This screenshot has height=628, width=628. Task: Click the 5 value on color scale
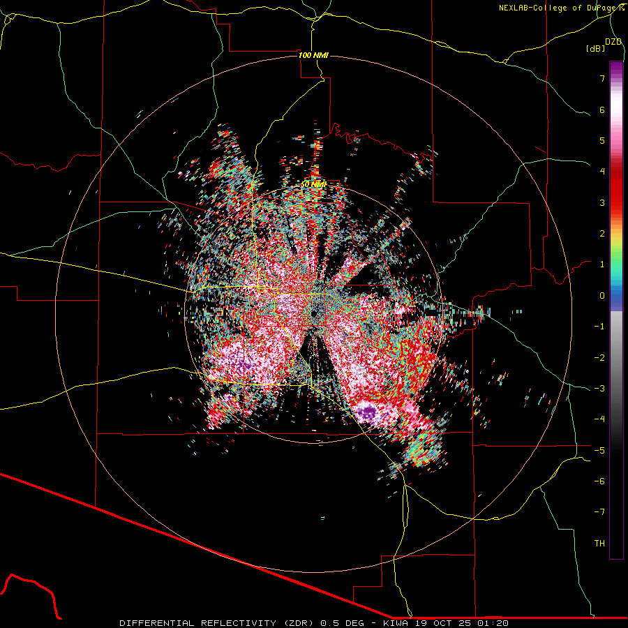[602, 140]
